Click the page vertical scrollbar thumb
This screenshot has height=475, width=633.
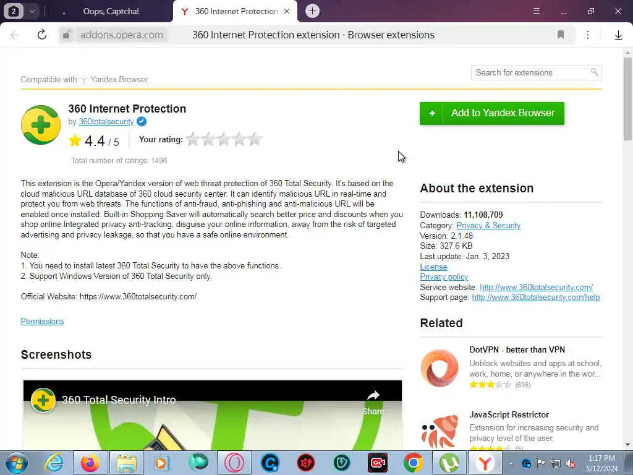[x=627, y=98]
